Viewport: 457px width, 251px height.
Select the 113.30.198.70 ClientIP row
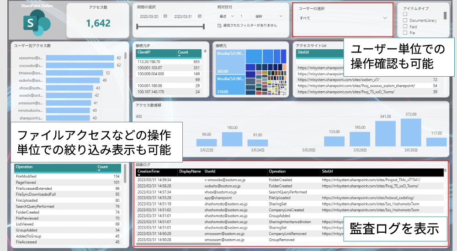[151, 62]
